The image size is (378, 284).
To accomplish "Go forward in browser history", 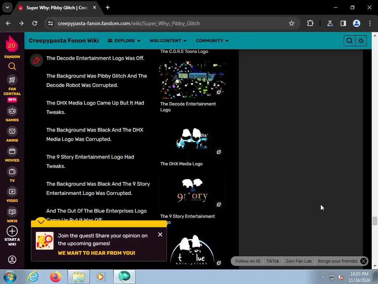I will [21, 23].
